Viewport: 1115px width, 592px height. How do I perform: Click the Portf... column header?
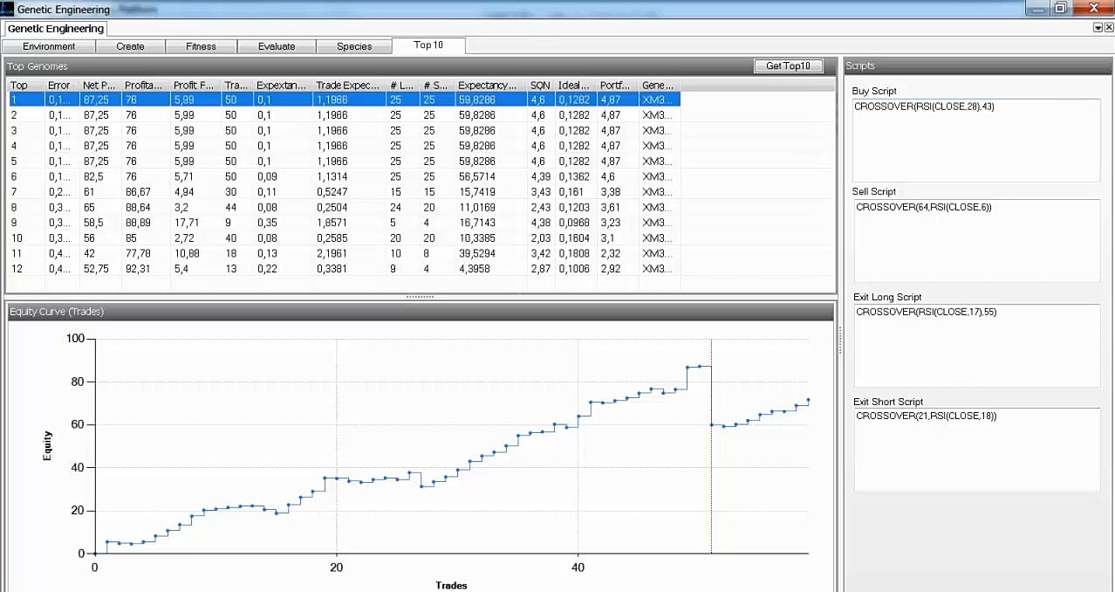(618, 86)
